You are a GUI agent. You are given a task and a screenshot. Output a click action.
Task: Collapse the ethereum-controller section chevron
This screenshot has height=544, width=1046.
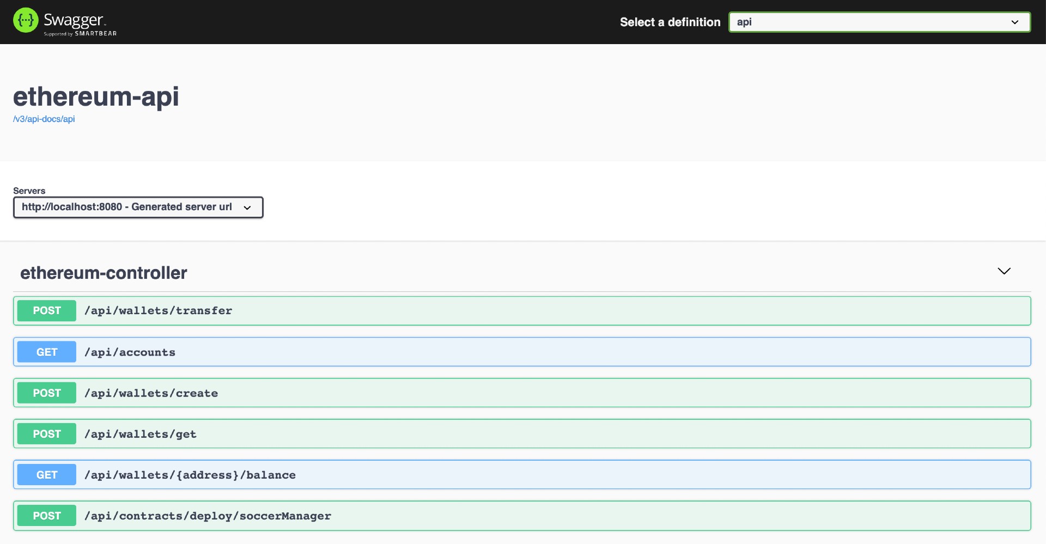click(1004, 271)
